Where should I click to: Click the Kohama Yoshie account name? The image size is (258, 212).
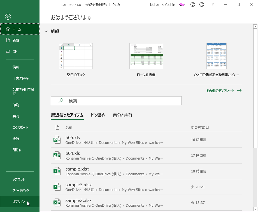[x=162, y=4]
